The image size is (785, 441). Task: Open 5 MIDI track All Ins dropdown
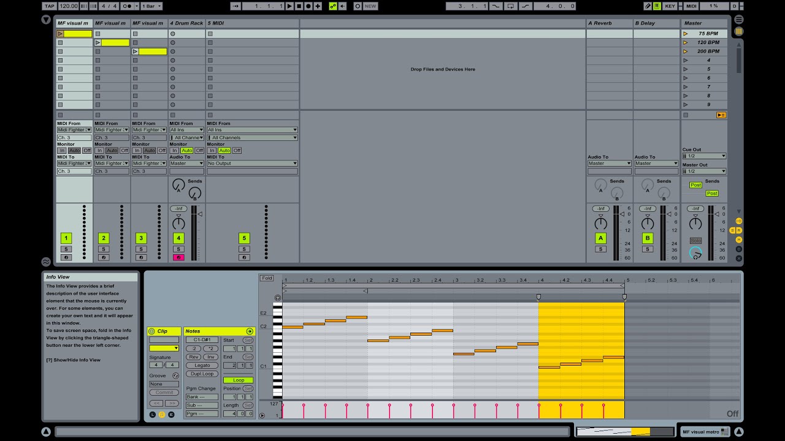[252, 130]
